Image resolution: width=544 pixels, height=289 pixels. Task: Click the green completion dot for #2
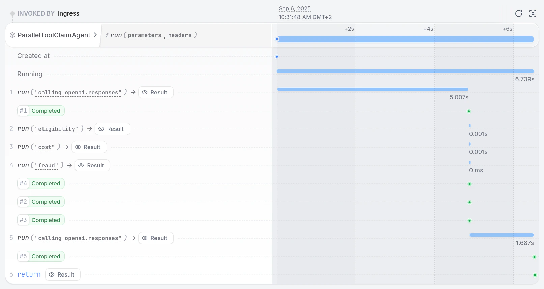pos(469,202)
